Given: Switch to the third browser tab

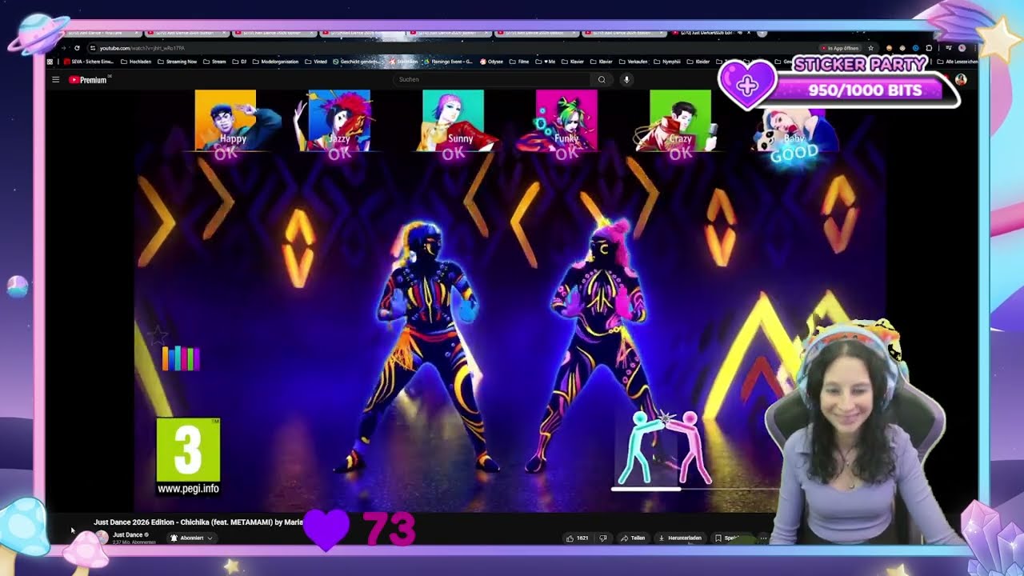Looking at the screenshot, I should 274,34.
